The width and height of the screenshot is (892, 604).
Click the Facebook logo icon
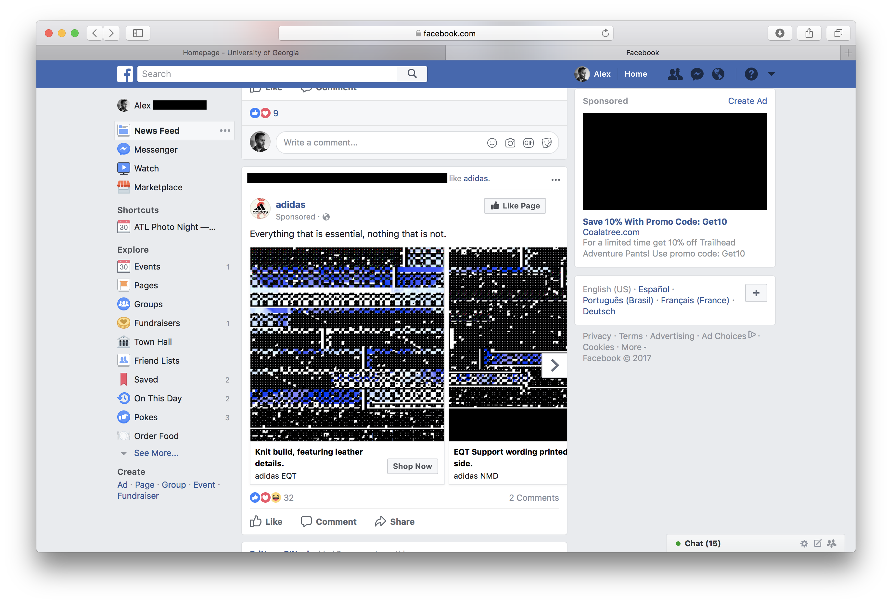pyautogui.click(x=125, y=74)
